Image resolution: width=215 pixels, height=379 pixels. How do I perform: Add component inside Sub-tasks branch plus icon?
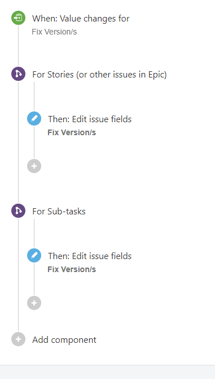click(x=34, y=303)
